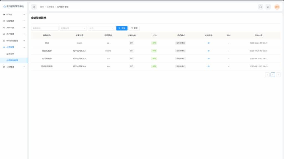
Task: Open the 所属应用 dropdown filter
Action: [73, 28]
